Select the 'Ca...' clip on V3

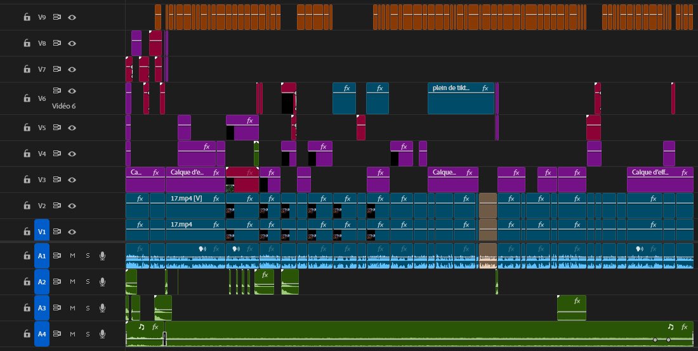[x=145, y=180]
